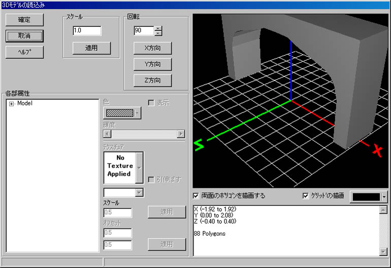Click the Y (0.00 to 2.08) line

click(213, 215)
